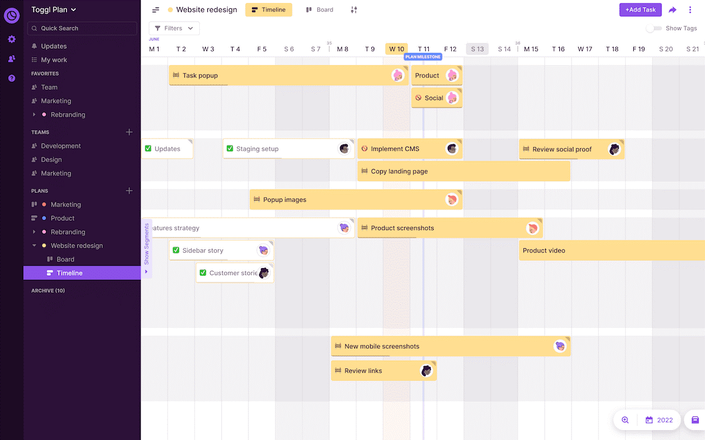Screen dimensions: 705x440
Task: Click the avatar on Implement CMS task
Action: (452, 149)
